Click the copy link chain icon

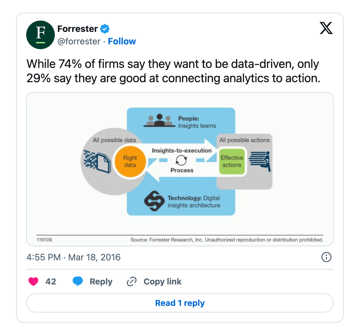[131, 281]
